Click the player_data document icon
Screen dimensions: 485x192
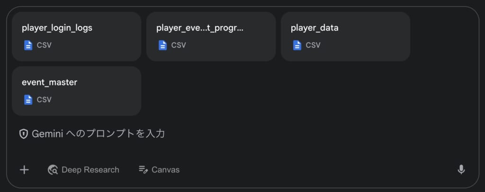(x=297, y=45)
